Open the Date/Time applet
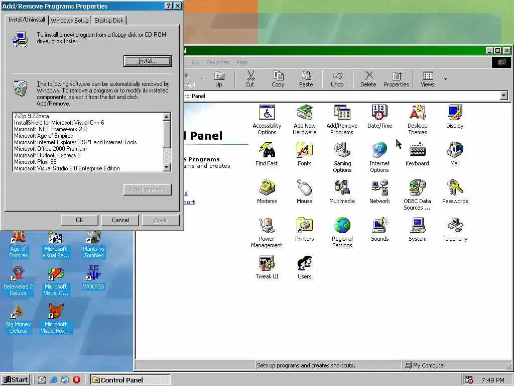The height and width of the screenshot is (386, 514). coord(379,117)
